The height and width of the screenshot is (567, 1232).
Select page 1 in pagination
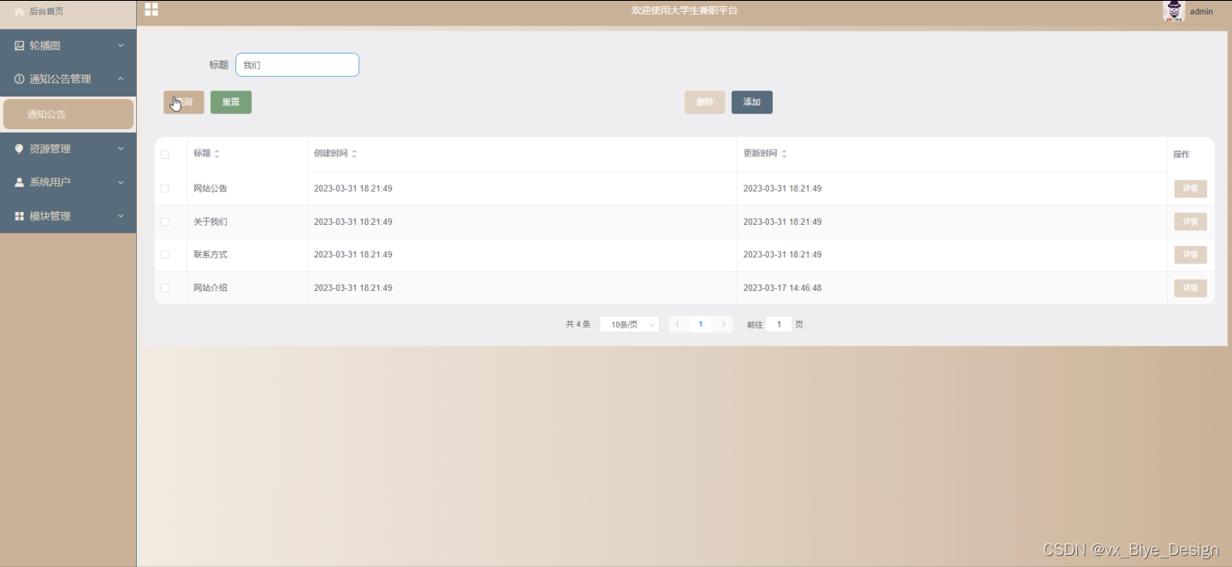(701, 324)
